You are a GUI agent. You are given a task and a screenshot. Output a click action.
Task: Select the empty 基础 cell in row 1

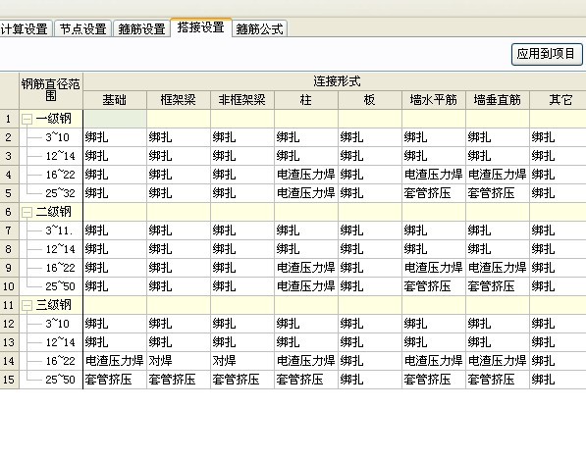pos(115,119)
